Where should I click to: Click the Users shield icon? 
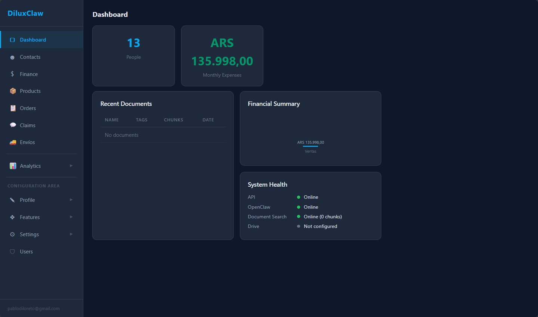tap(12, 252)
